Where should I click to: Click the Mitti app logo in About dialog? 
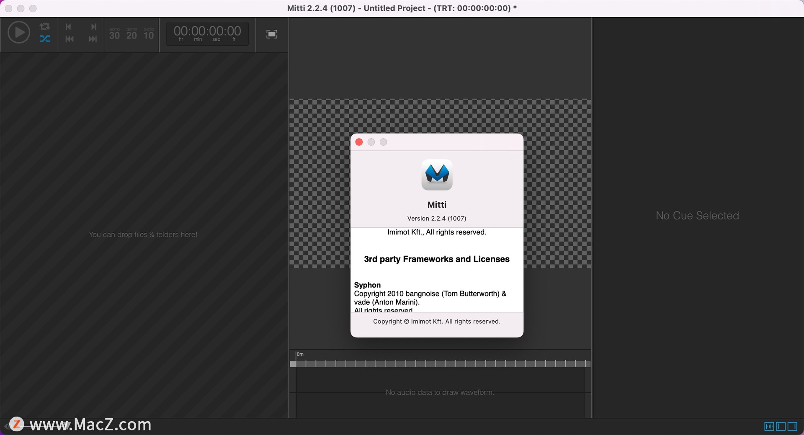437,175
